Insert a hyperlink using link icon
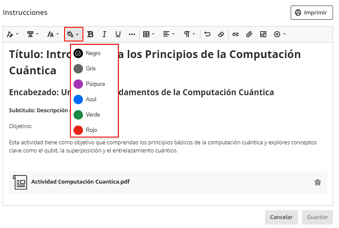The width and height of the screenshot is (339, 228). point(236,34)
